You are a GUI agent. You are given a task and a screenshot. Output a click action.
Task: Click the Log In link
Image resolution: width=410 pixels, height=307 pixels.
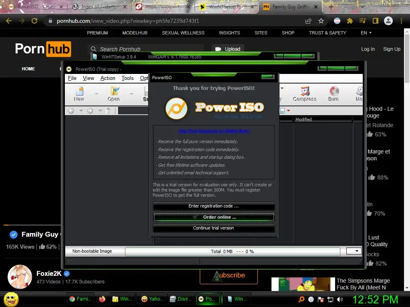(368, 49)
